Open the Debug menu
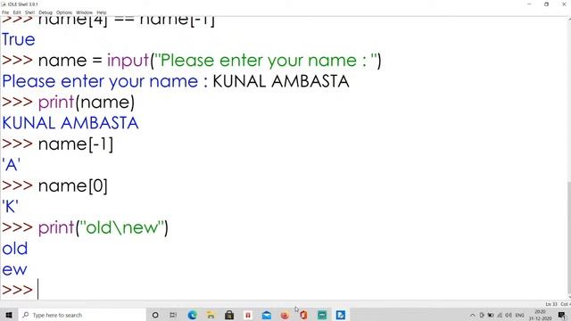The width and height of the screenshot is (571, 321). click(x=46, y=12)
